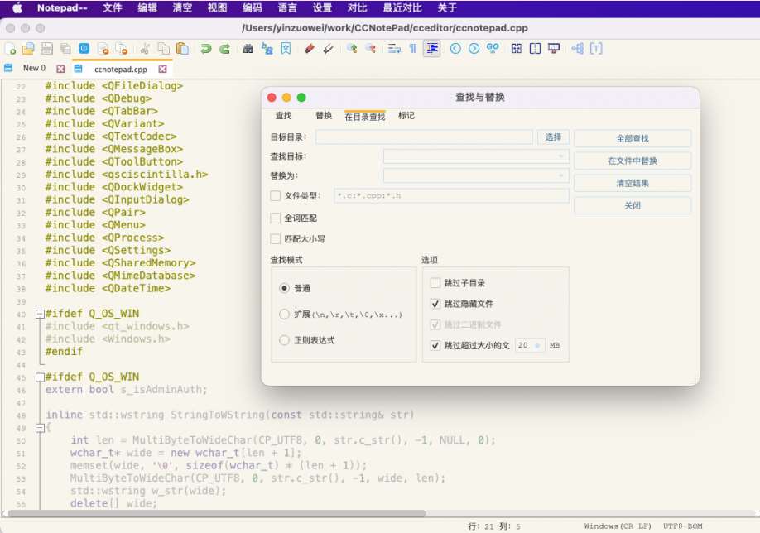The image size is (760, 533).
Task: Click the Cut scissors icon
Action: (x=144, y=49)
